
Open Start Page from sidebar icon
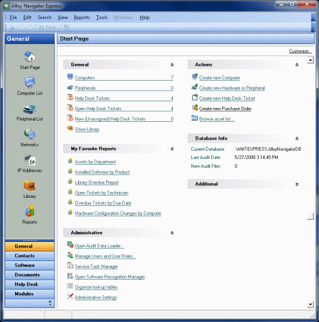tap(30, 56)
